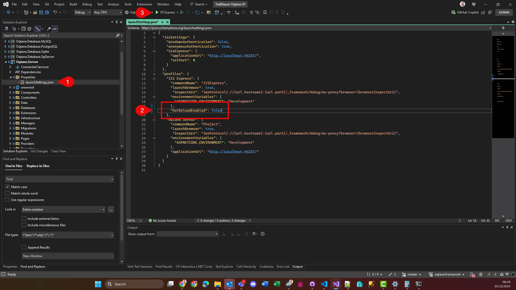Uncheck the Match case checkbox
516x290 pixels.
pos(7,187)
